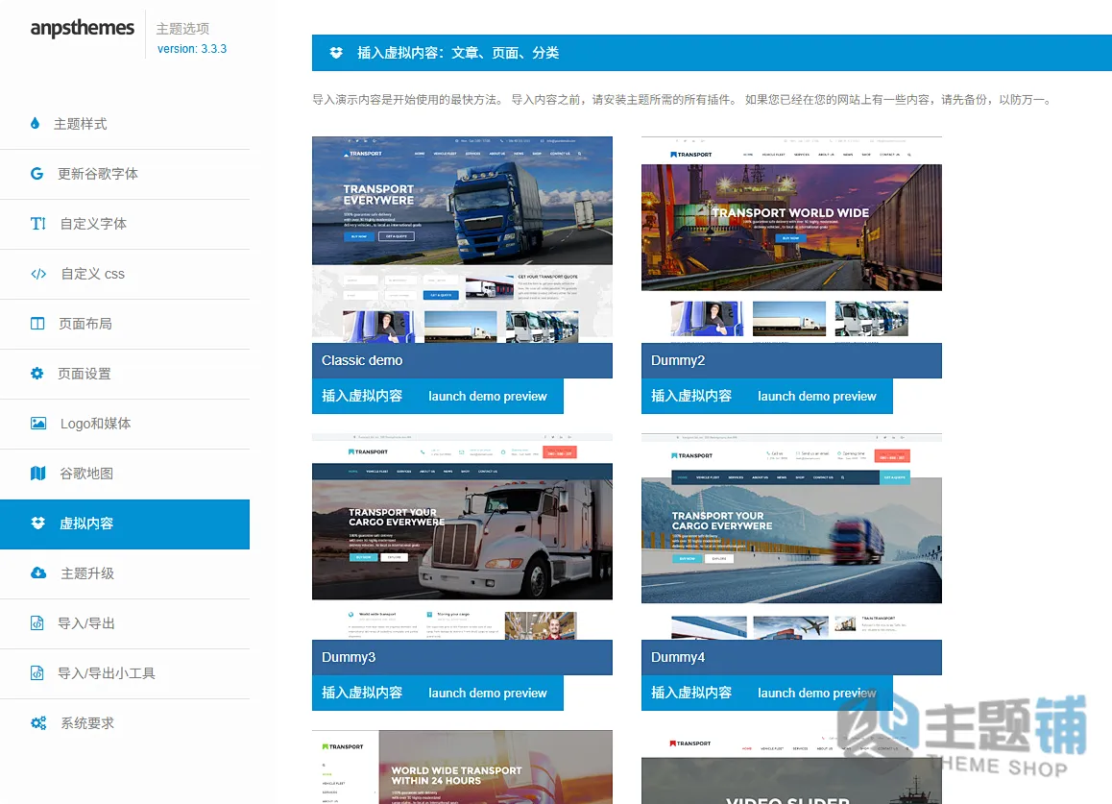Click the Classic demo screenshot thumbnail
1112x804 pixels.
(463, 240)
